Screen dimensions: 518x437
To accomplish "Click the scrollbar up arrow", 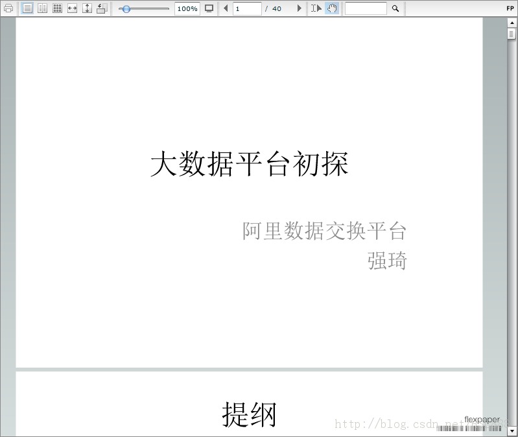I will 512,23.
